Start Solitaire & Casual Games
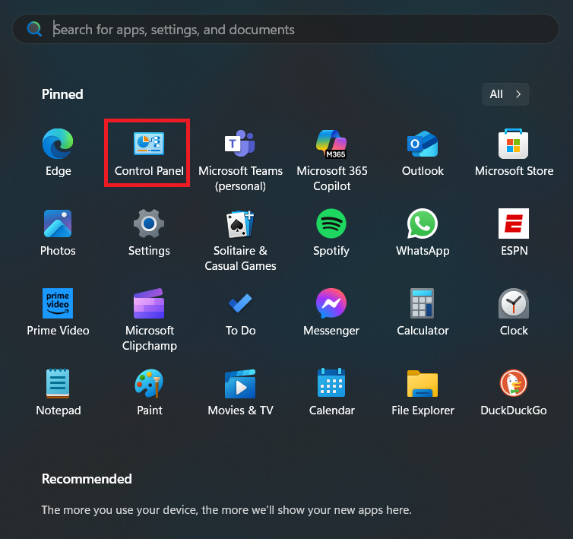 coord(240,240)
